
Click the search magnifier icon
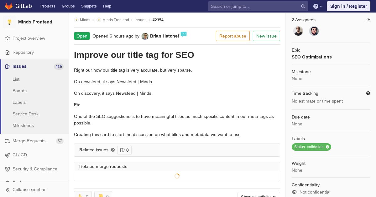coord(303,6)
